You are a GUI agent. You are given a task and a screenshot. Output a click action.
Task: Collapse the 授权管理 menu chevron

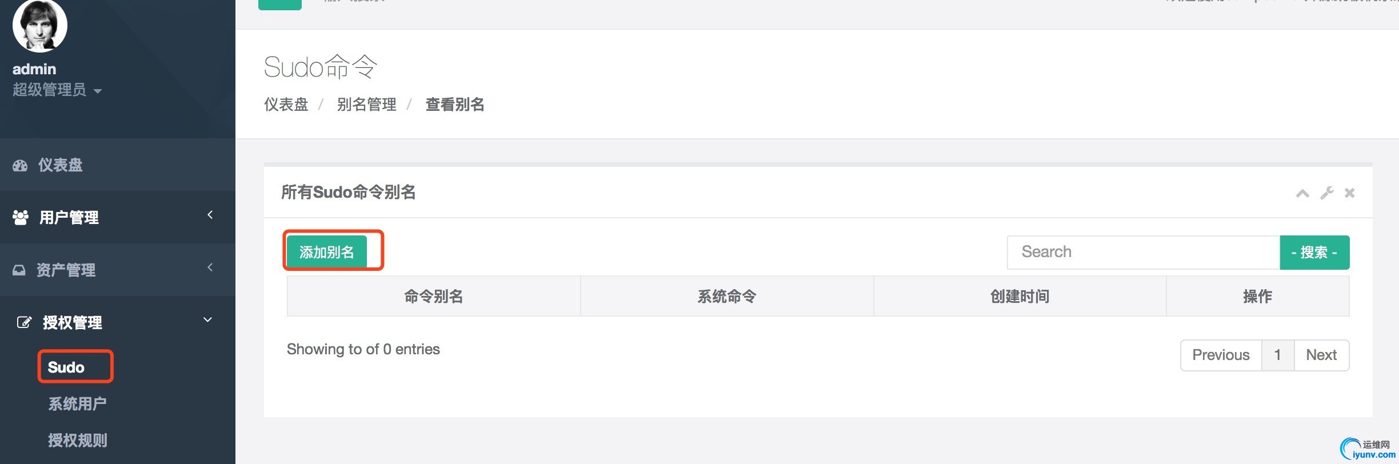pyautogui.click(x=208, y=320)
